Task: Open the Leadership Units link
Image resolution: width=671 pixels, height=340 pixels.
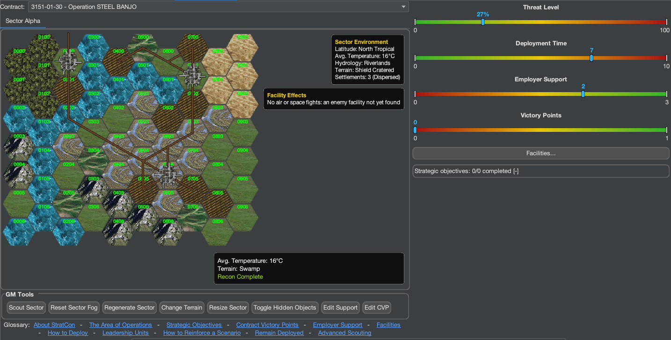Action: (x=125, y=333)
